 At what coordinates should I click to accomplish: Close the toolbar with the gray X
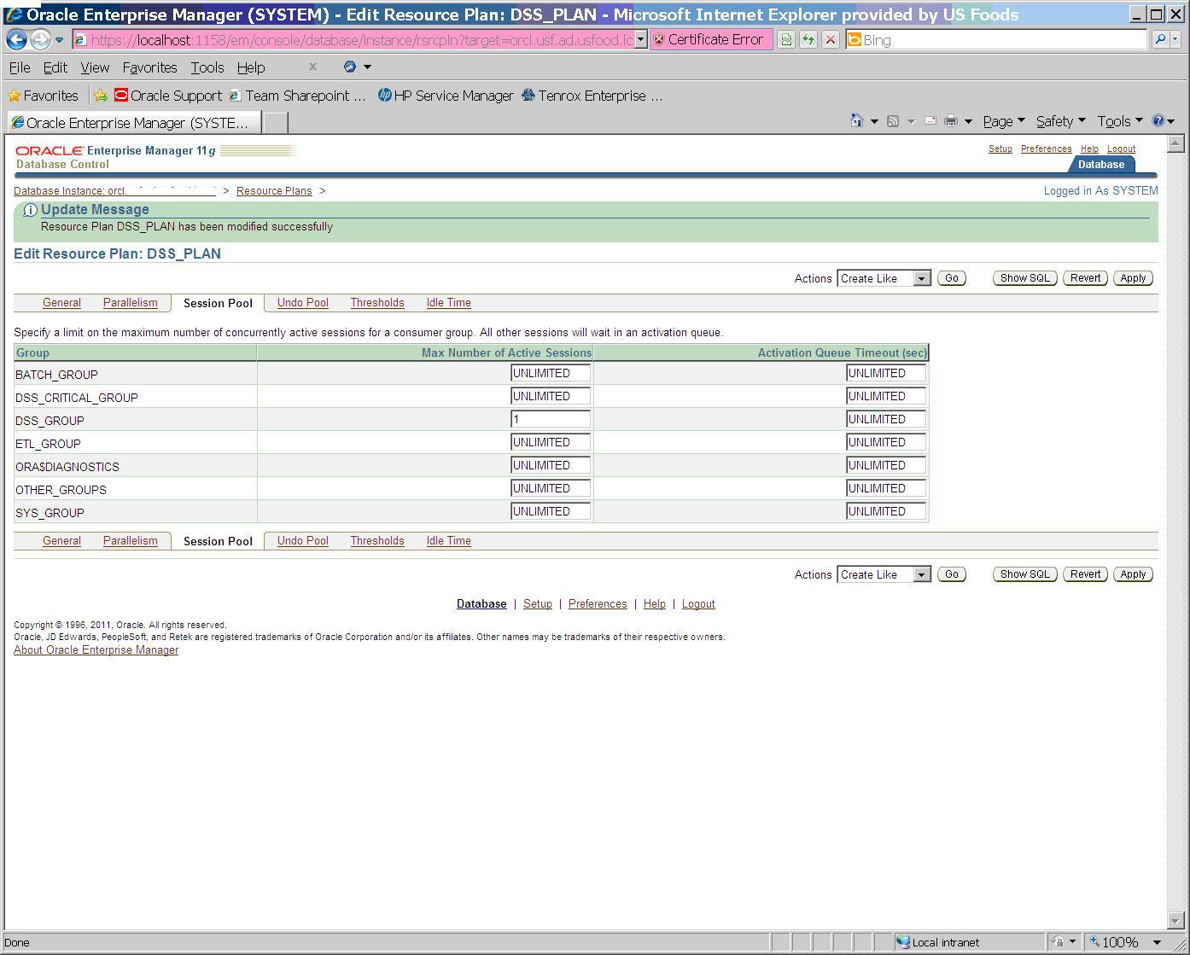(x=312, y=67)
